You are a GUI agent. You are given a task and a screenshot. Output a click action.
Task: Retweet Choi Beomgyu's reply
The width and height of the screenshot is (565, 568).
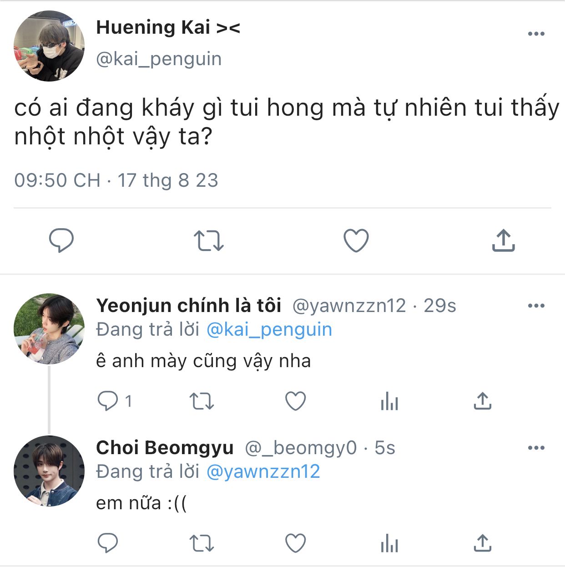point(202,543)
